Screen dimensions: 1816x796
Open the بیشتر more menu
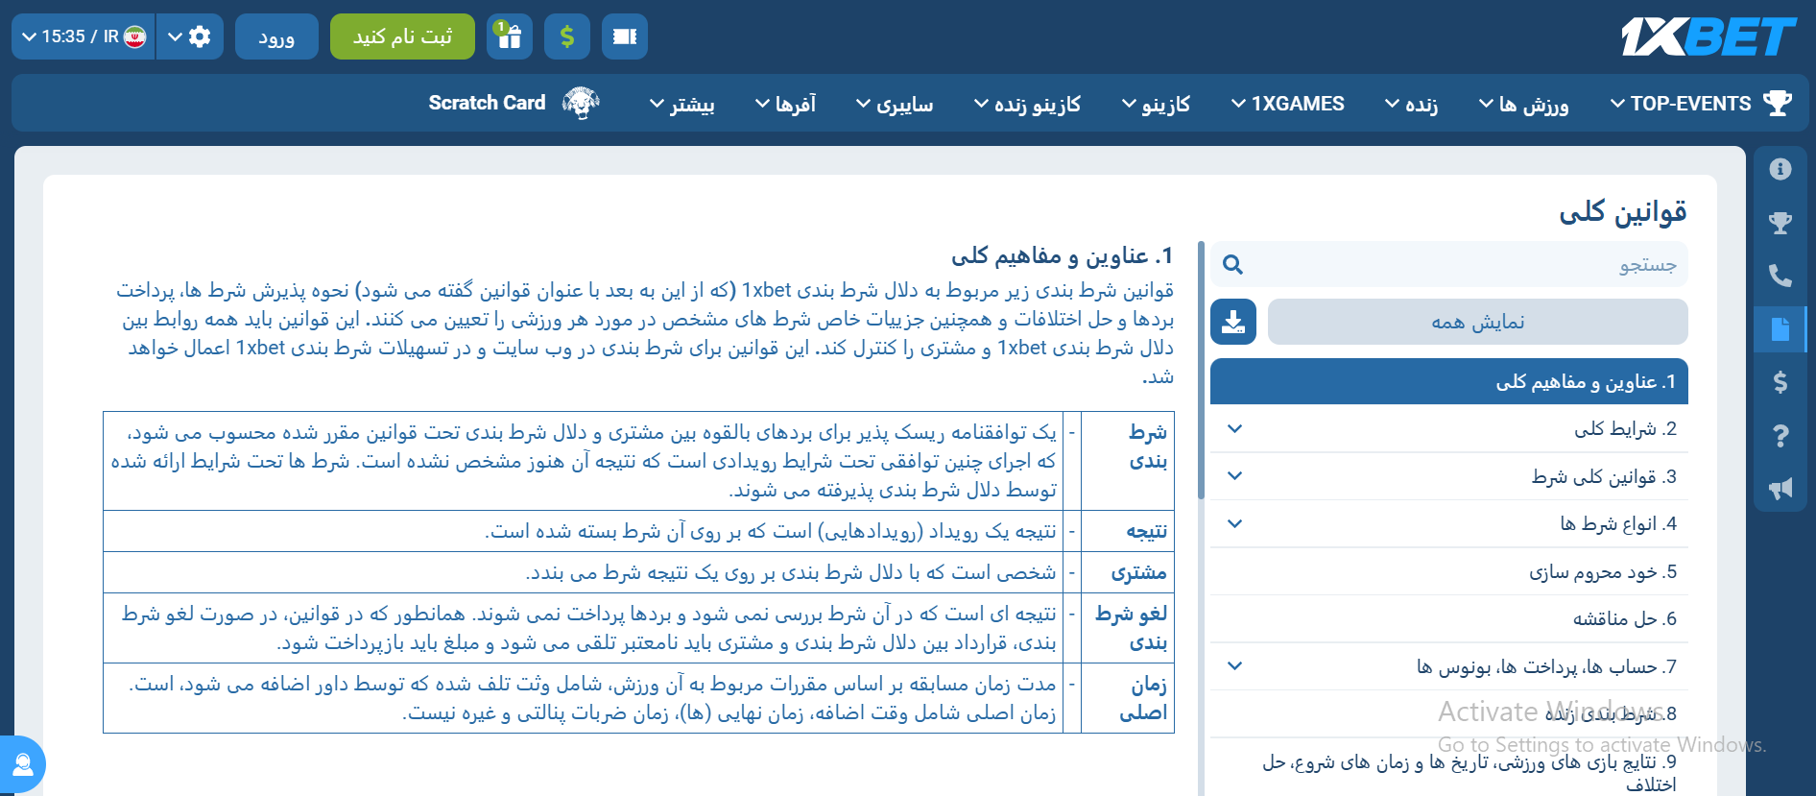pos(681,103)
